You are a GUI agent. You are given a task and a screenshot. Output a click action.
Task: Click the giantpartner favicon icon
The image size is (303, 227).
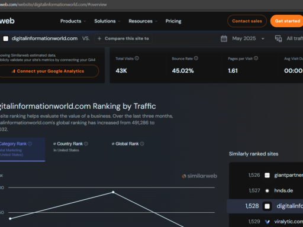tap(267, 175)
